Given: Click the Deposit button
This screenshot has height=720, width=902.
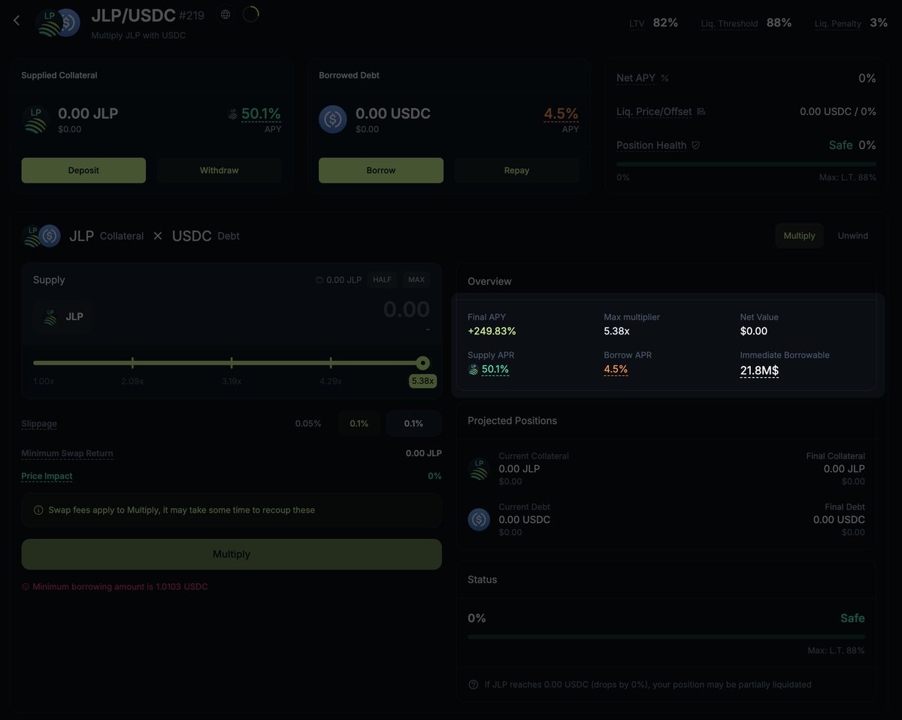Looking at the screenshot, I should pos(83,171).
